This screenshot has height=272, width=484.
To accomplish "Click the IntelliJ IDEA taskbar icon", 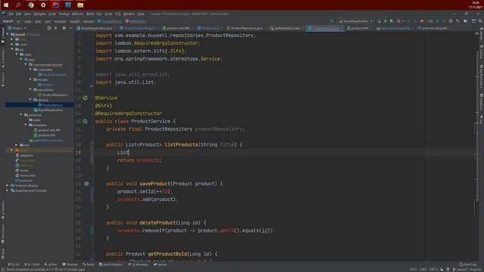I will click(x=55, y=5).
